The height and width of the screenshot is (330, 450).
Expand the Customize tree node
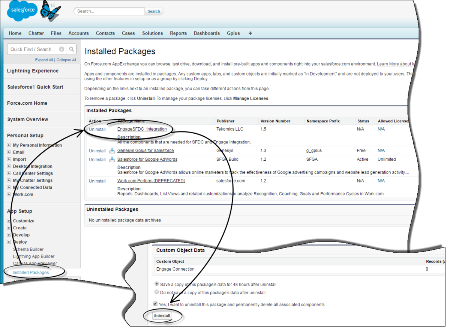coord(9,221)
